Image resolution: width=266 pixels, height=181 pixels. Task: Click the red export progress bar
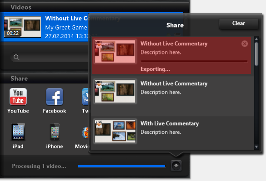pos(194,61)
